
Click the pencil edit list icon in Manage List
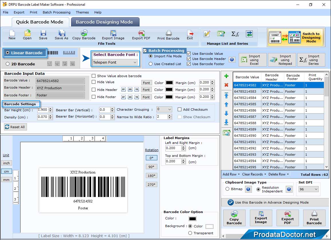coord(207,34)
